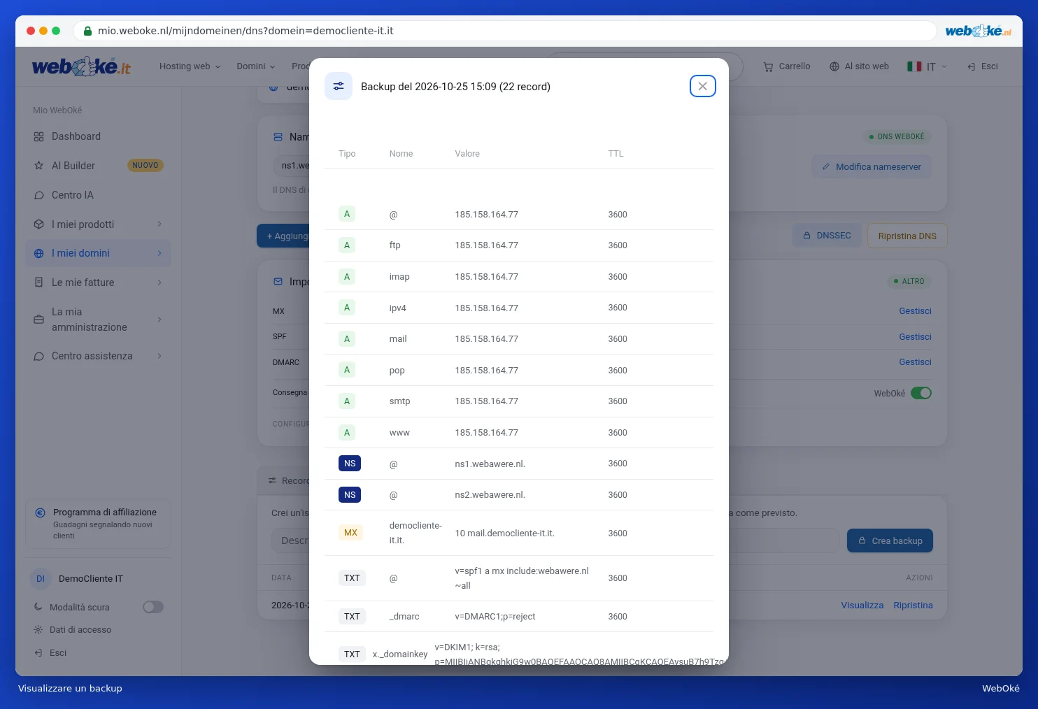Click Visualizza link for the backup
1038x709 pixels.
coord(862,606)
